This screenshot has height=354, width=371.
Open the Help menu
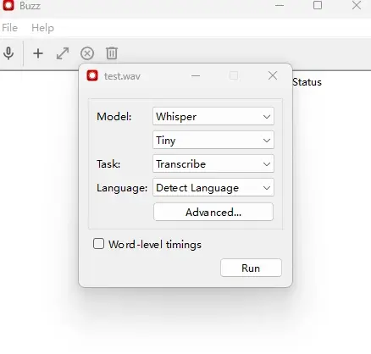click(x=42, y=28)
